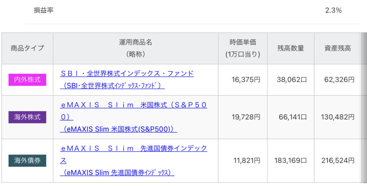The width and height of the screenshot is (367, 186).
Task: Click the 19,728円 unit price cell
Action: pos(246,117)
